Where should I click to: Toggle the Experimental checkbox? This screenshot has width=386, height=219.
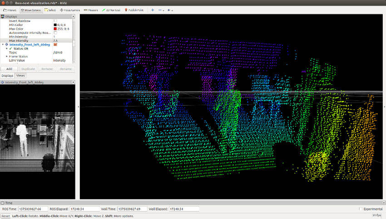tap(361, 209)
